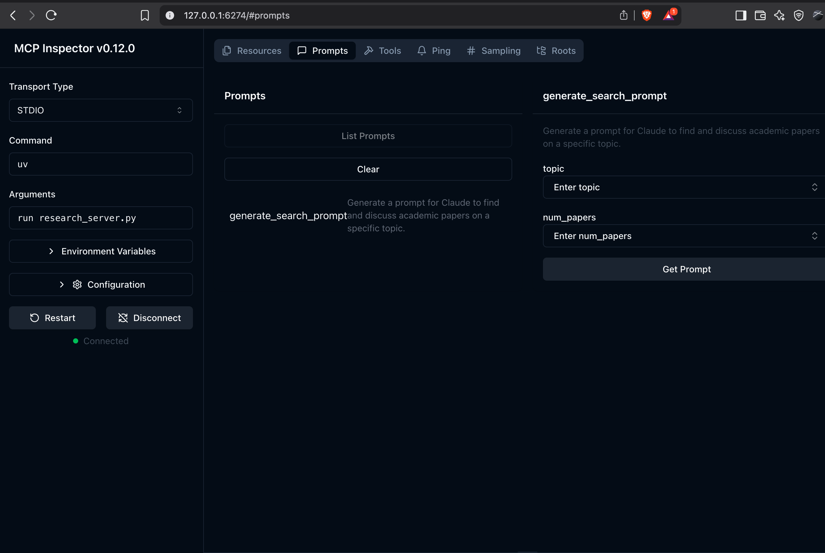The width and height of the screenshot is (825, 553).
Task: Click the Get Prompt button
Action: click(x=684, y=269)
